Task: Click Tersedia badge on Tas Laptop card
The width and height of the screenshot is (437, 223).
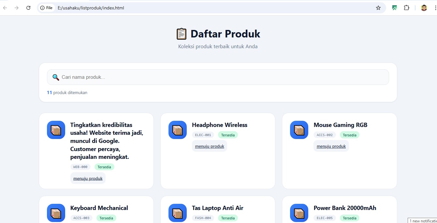Action: click(x=228, y=218)
